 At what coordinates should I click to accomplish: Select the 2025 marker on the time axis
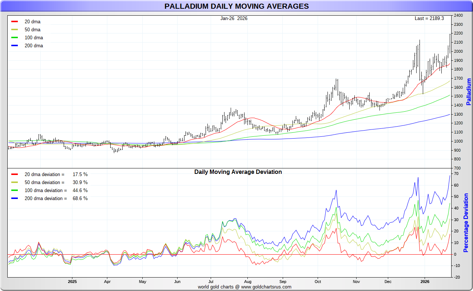coord(72,282)
